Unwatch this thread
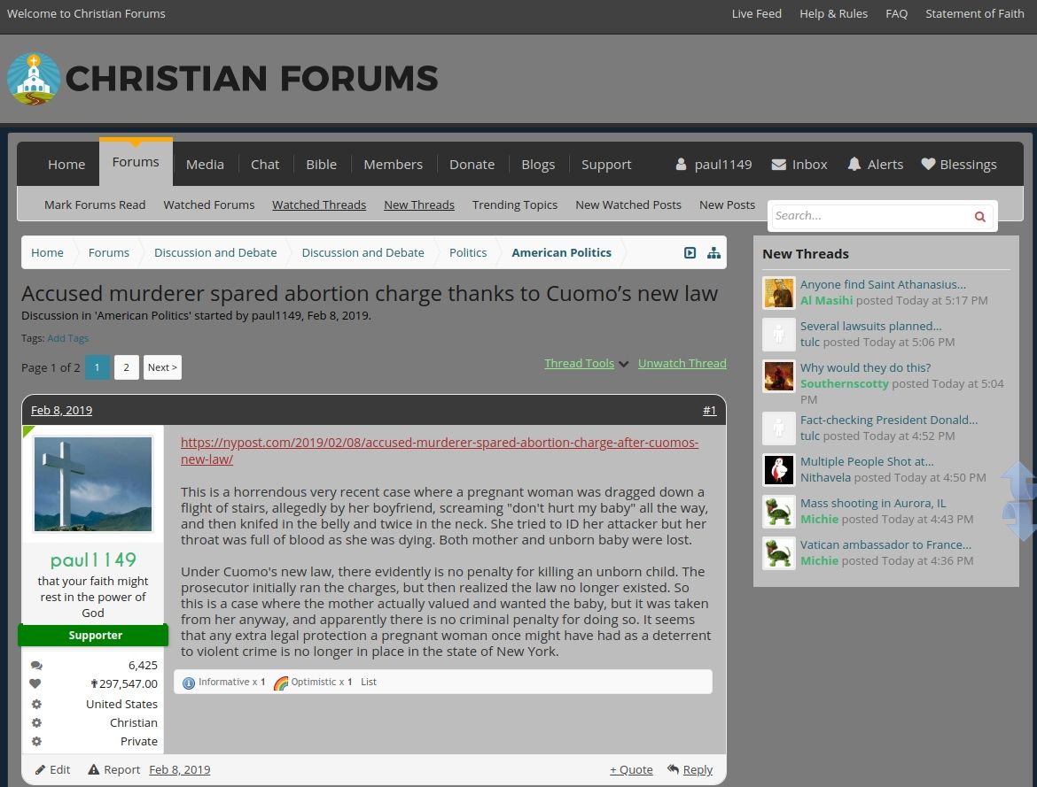Viewport: 1037px width, 787px height. pos(682,363)
